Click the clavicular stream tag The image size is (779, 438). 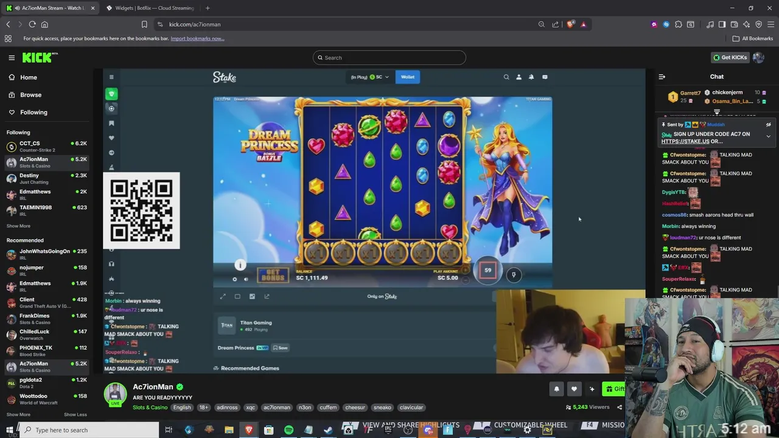click(411, 408)
